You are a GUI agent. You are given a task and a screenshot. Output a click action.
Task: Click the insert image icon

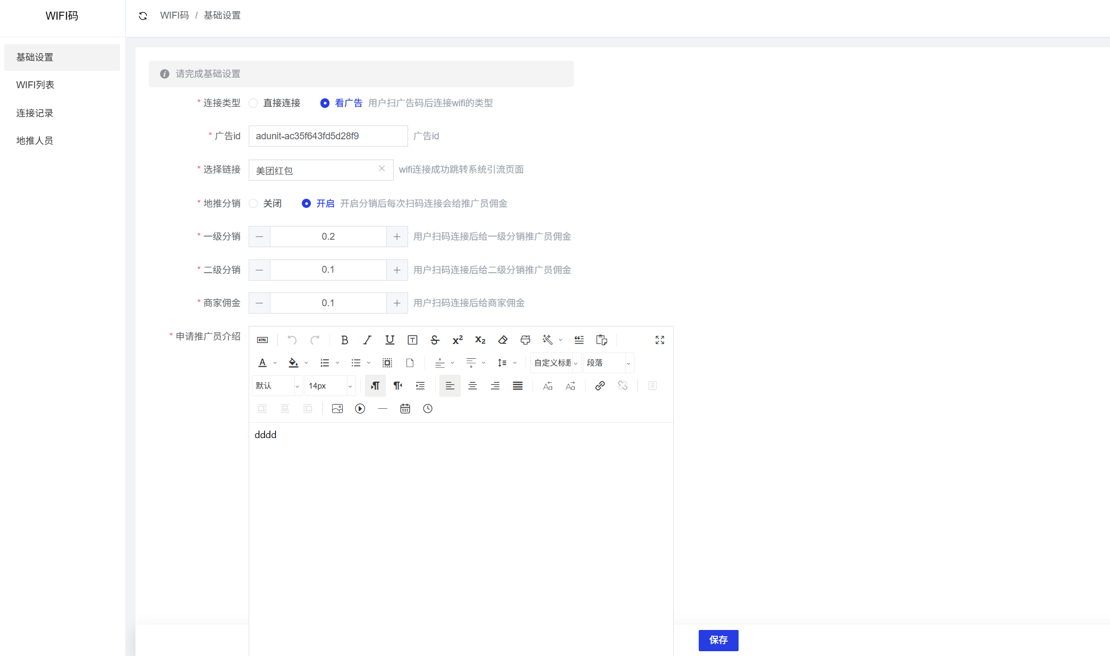(337, 409)
